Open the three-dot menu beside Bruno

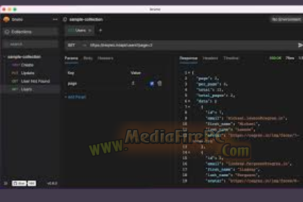click(x=55, y=19)
